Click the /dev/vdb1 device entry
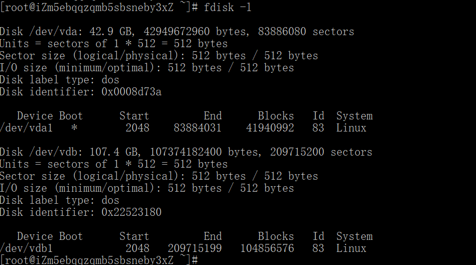Image resolution: width=476 pixels, height=265 pixels. (x=26, y=248)
